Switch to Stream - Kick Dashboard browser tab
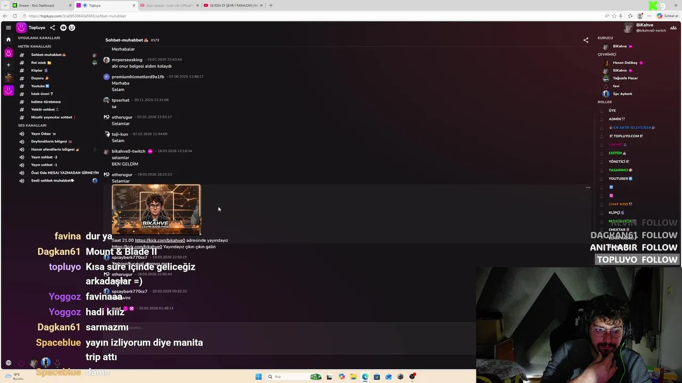This screenshot has width=682, height=383. [42, 5]
